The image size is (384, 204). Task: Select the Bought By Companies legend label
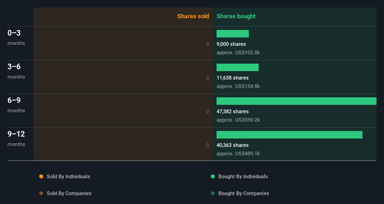244,193
